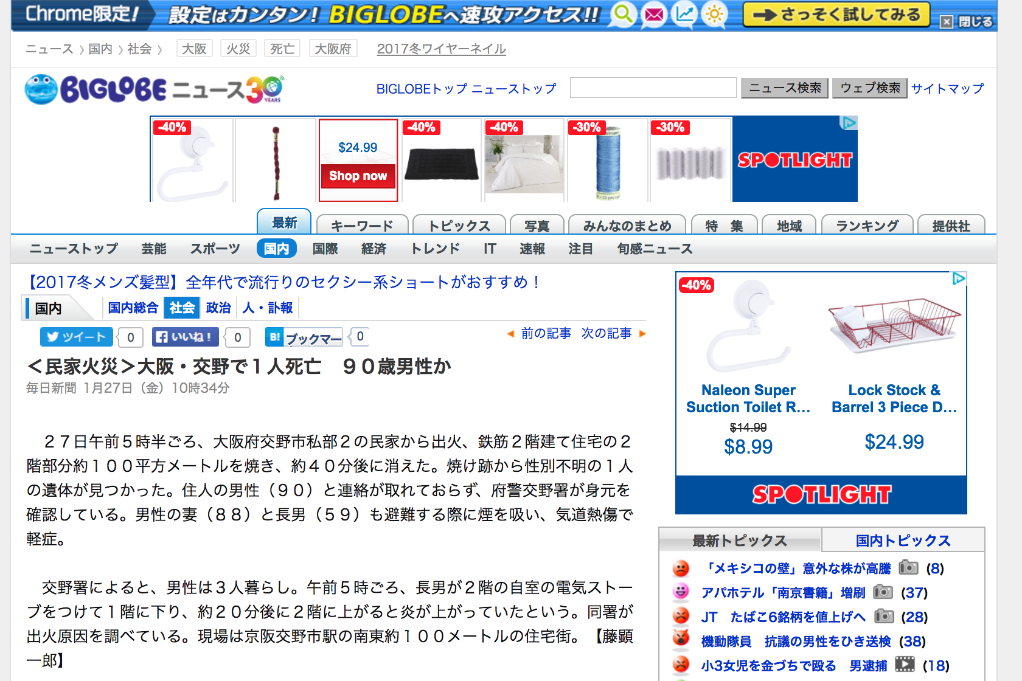The image size is (1022, 681).
Task: Select スポーツ in the category bar
Action: coord(215,249)
